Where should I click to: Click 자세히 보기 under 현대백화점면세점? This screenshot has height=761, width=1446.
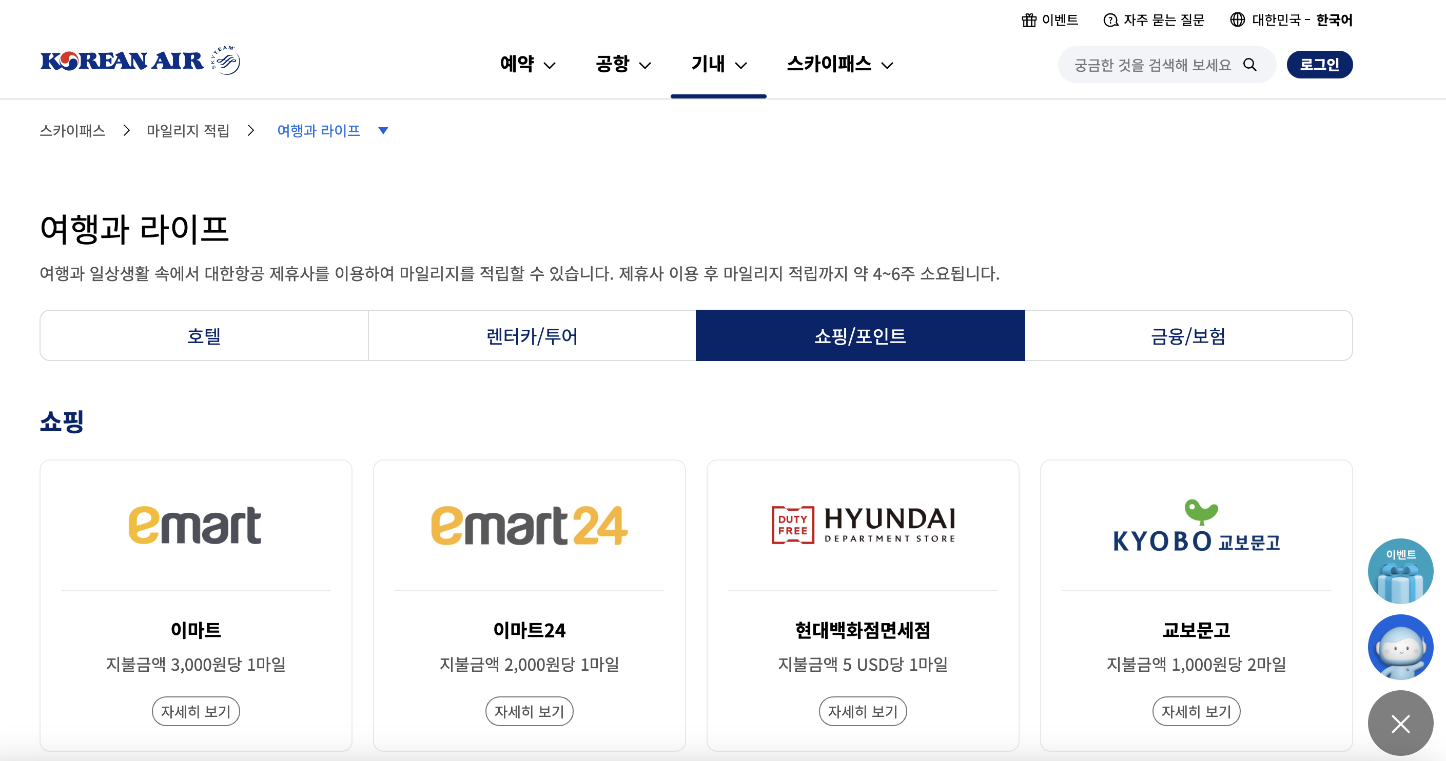[863, 711]
